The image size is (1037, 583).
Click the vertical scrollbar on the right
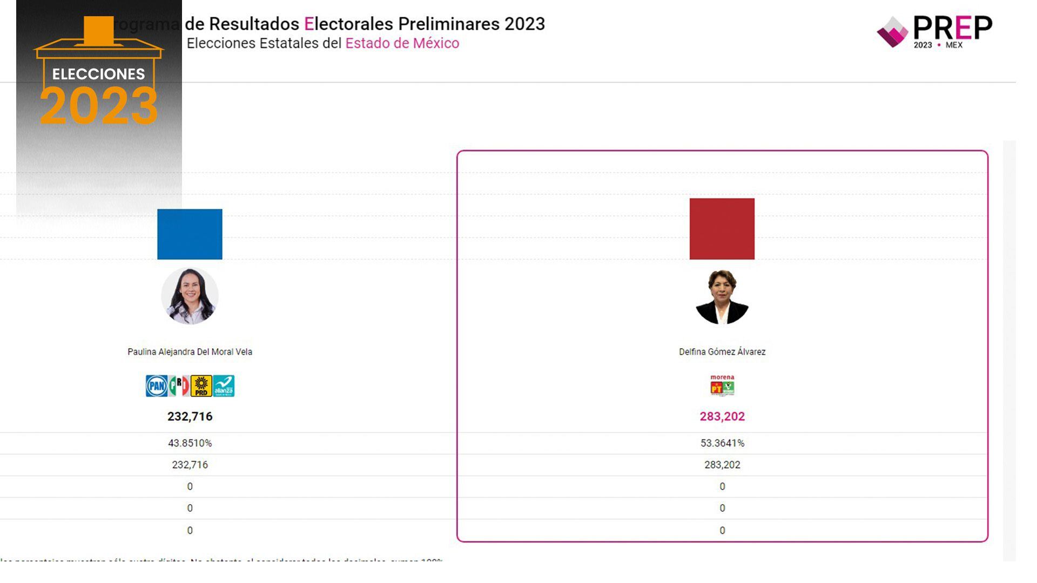[x=1009, y=351]
